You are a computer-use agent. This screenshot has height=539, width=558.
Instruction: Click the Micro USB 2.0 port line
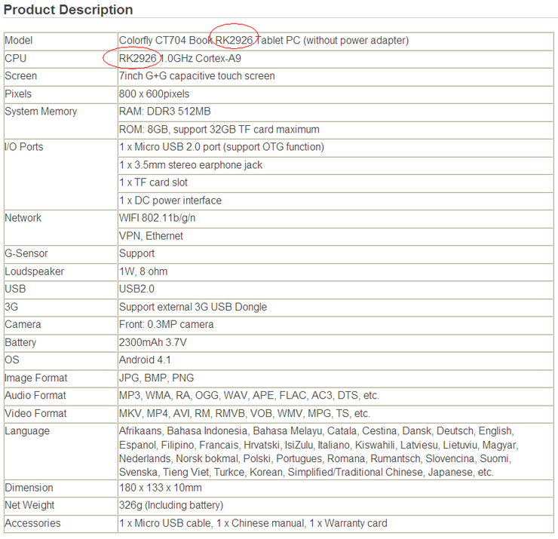(221, 147)
